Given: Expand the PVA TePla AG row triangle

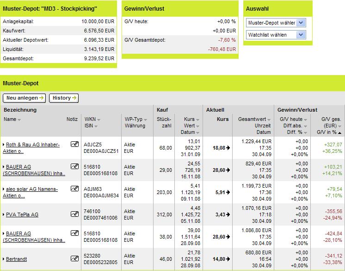Looking at the screenshot, I should click(x=4, y=214).
